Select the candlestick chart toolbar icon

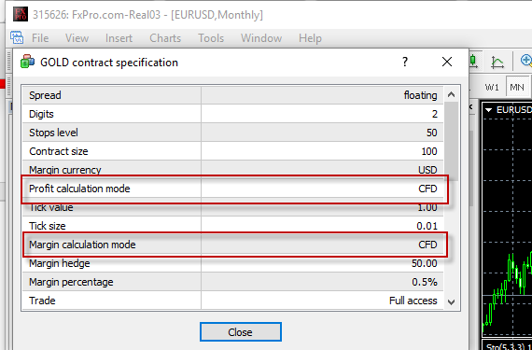[x=473, y=61]
